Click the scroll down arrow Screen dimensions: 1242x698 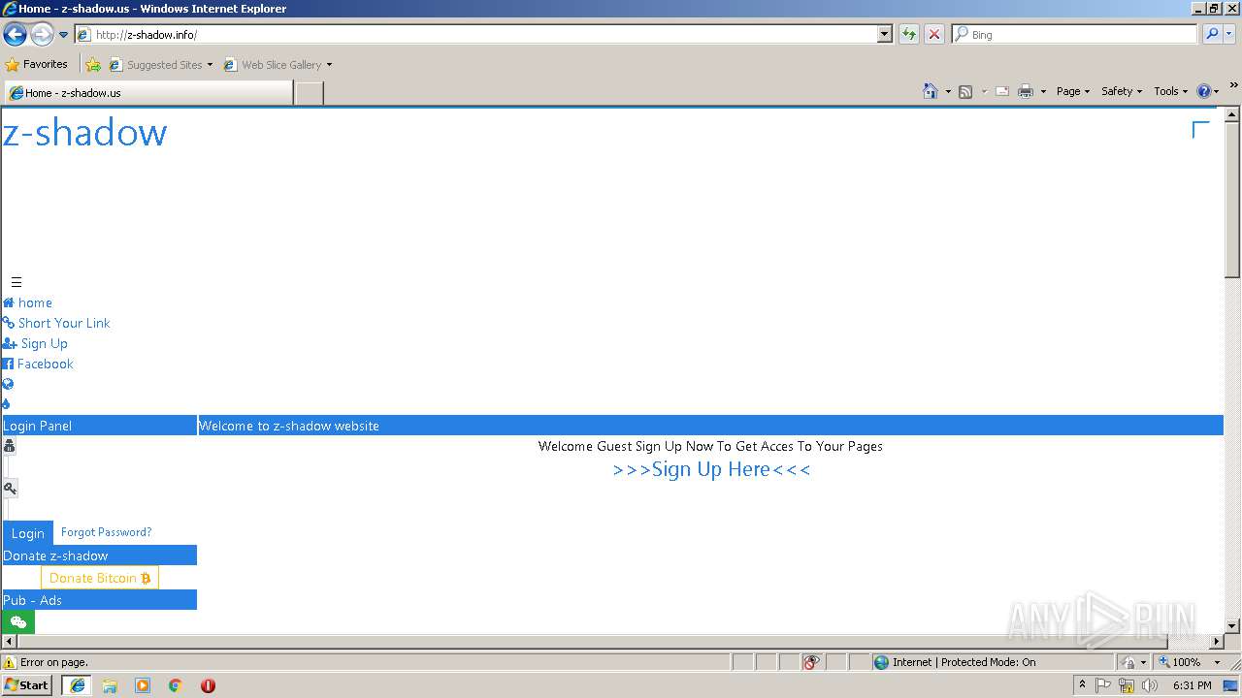pyautogui.click(x=1232, y=626)
